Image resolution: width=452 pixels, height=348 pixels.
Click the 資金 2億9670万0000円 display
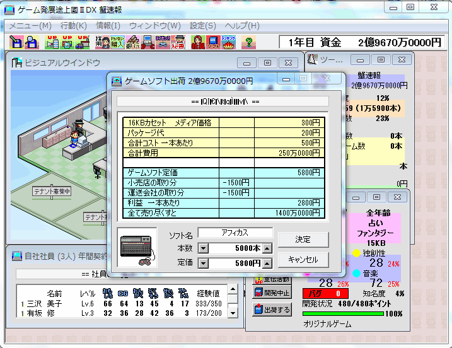[361, 42]
